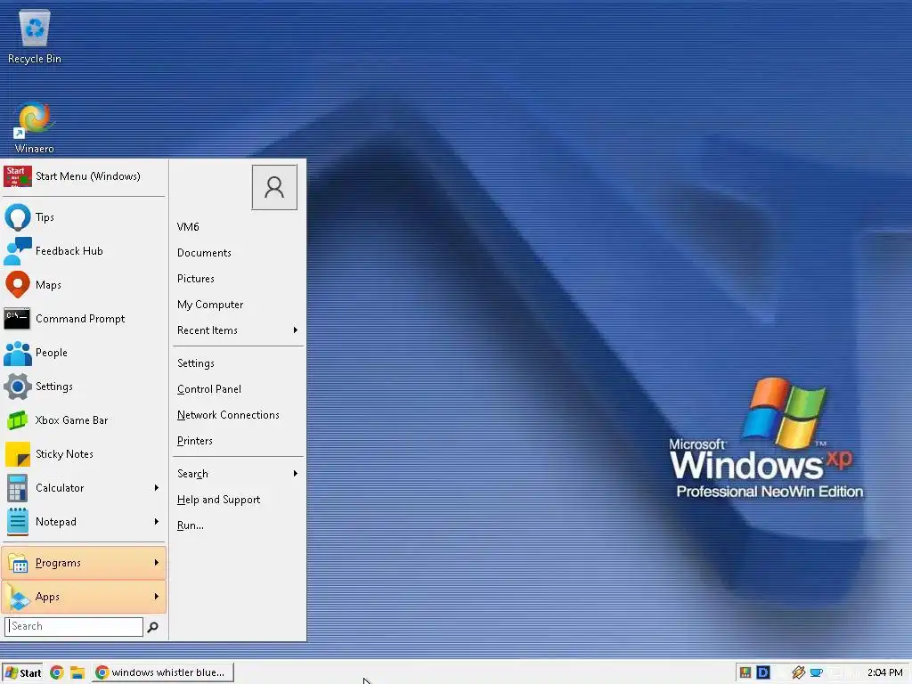Expand the Calculator jump list arrow
Image resolution: width=912 pixels, height=684 pixels.
[x=157, y=488]
